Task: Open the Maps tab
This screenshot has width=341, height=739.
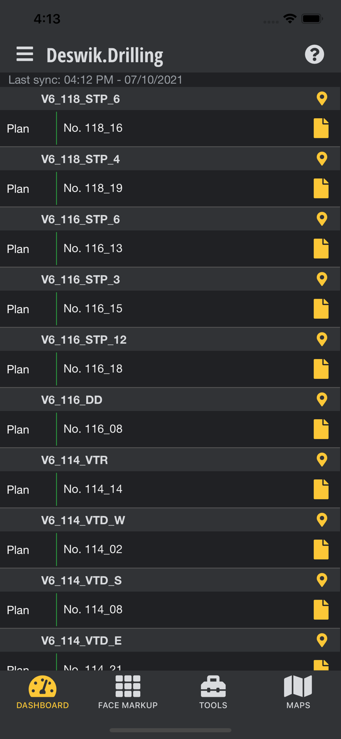Action: click(x=298, y=692)
